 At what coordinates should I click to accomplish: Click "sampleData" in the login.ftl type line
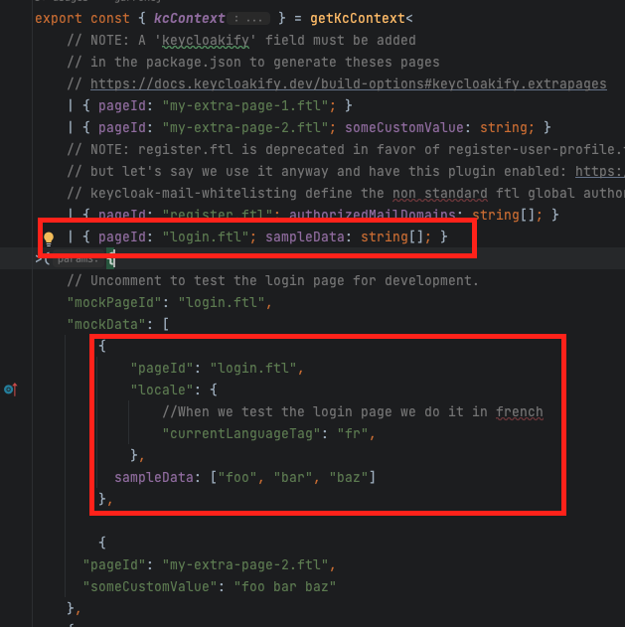click(x=305, y=236)
